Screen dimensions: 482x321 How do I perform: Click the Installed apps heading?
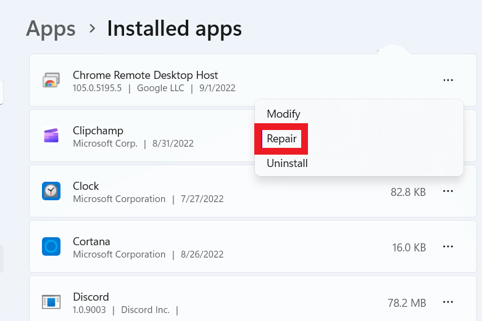click(174, 28)
